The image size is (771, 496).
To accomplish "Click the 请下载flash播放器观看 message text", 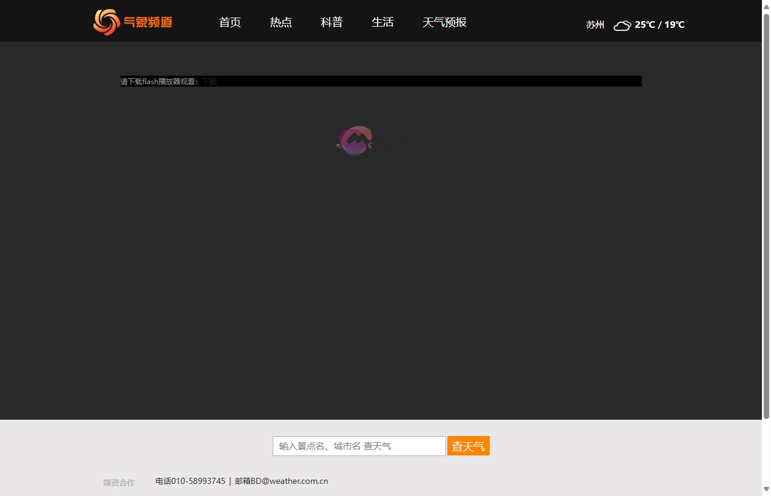I will coord(159,82).
